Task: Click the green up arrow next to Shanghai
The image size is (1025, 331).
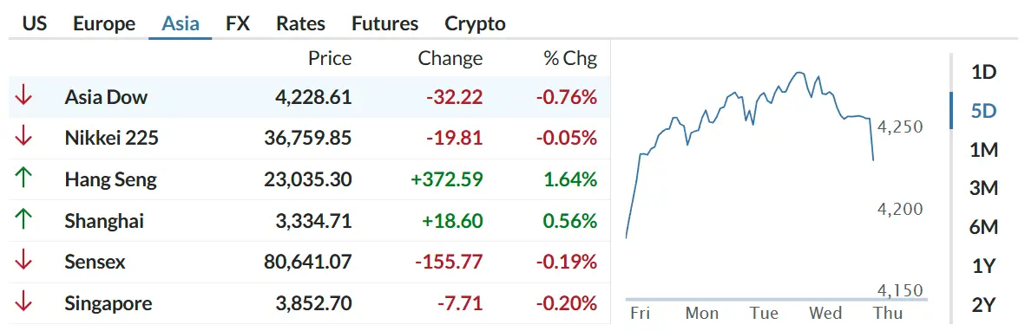Action: click(x=23, y=221)
